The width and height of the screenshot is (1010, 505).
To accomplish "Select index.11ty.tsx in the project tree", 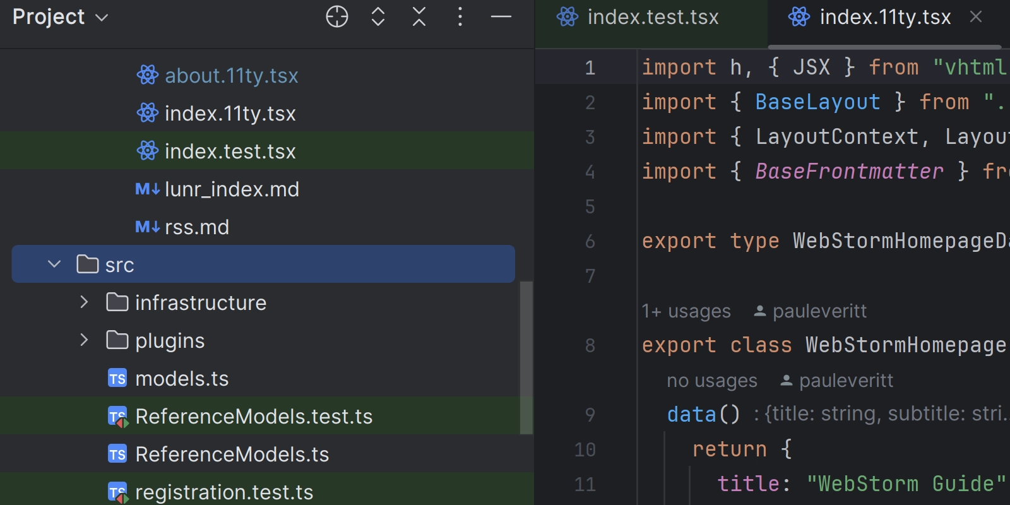I will (230, 114).
